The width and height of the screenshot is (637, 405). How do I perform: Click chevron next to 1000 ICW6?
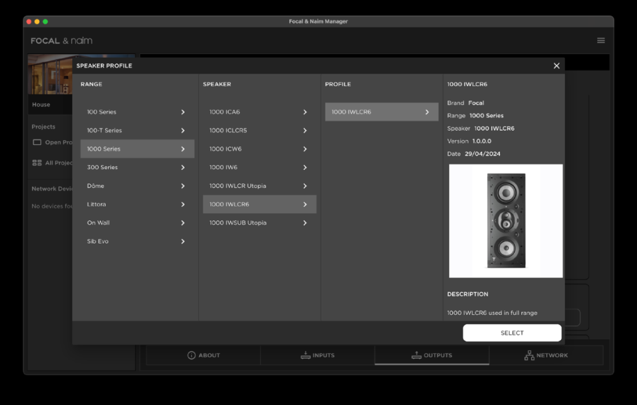(305, 149)
